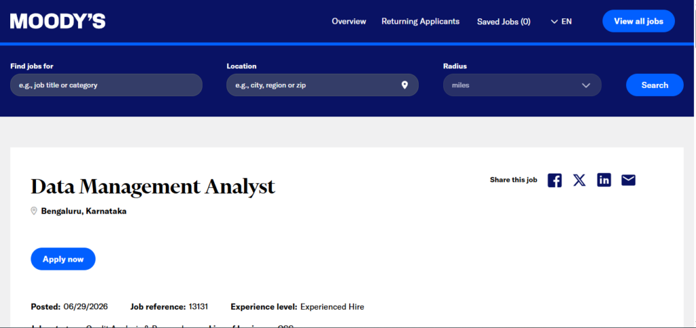
Task: Click the posted date 06/29/2026
Action: coord(86,307)
